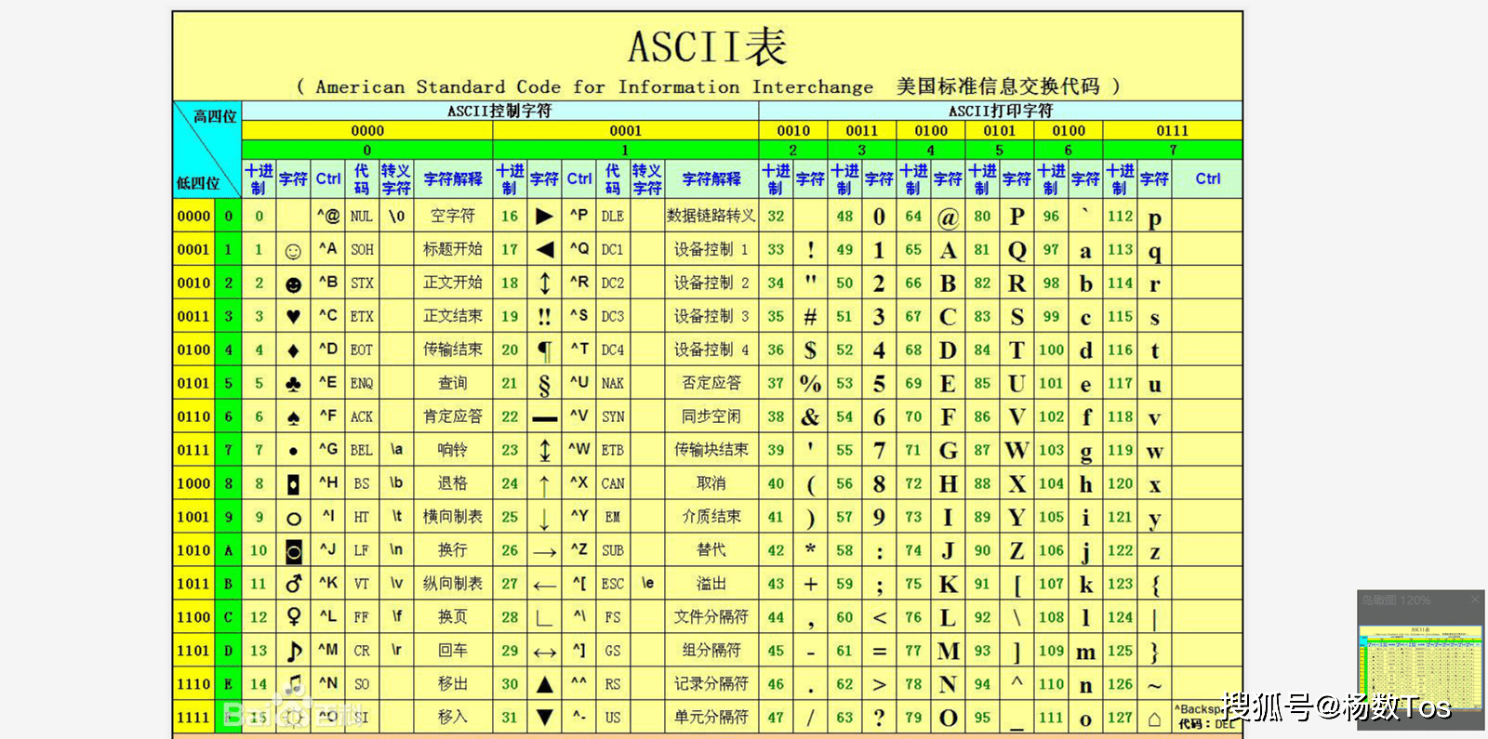
Task: Click the '文件分隔符' description cell
Action: pyautogui.click(x=711, y=617)
